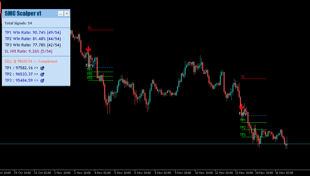
Task: Click 'SELL @ 98630.94 >> Completed.' status
Action: click(x=31, y=61)
